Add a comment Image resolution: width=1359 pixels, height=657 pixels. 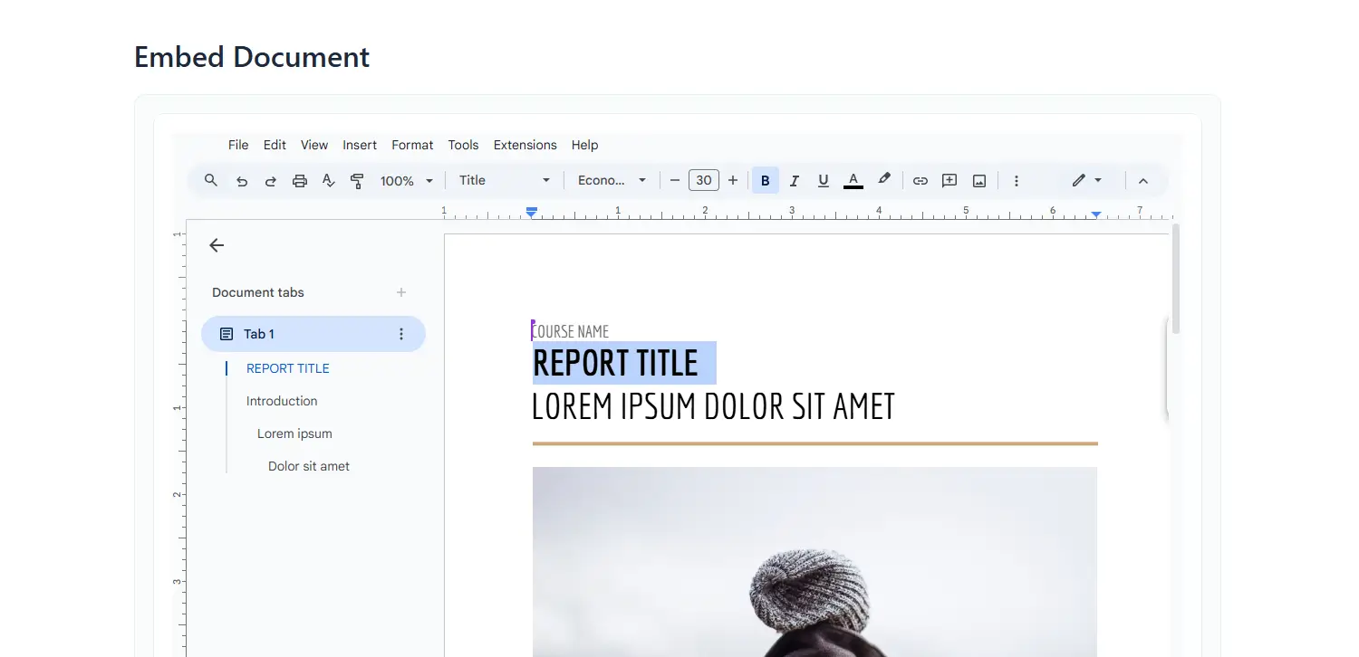coord(949,180)
